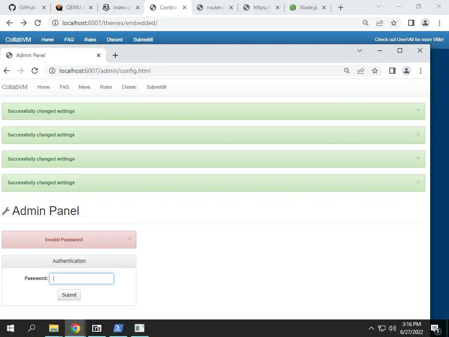Open 7-Zip from the taskbar

[x=97, y=328]
